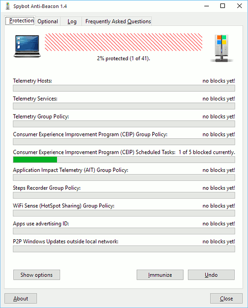The image size is (248, 308).
Task: Click 'Application Impact Telemetry (AIT) Group Policy:' label
Action: [70, 170]
